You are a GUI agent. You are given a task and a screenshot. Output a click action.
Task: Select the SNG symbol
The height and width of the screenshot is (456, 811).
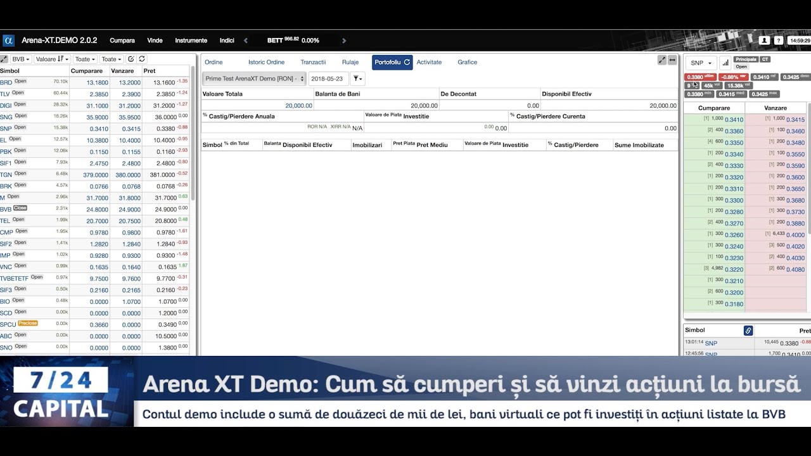6,117
